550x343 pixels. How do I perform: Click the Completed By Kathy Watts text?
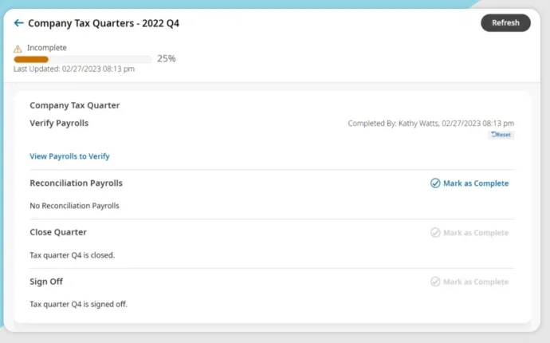(430, 124)
